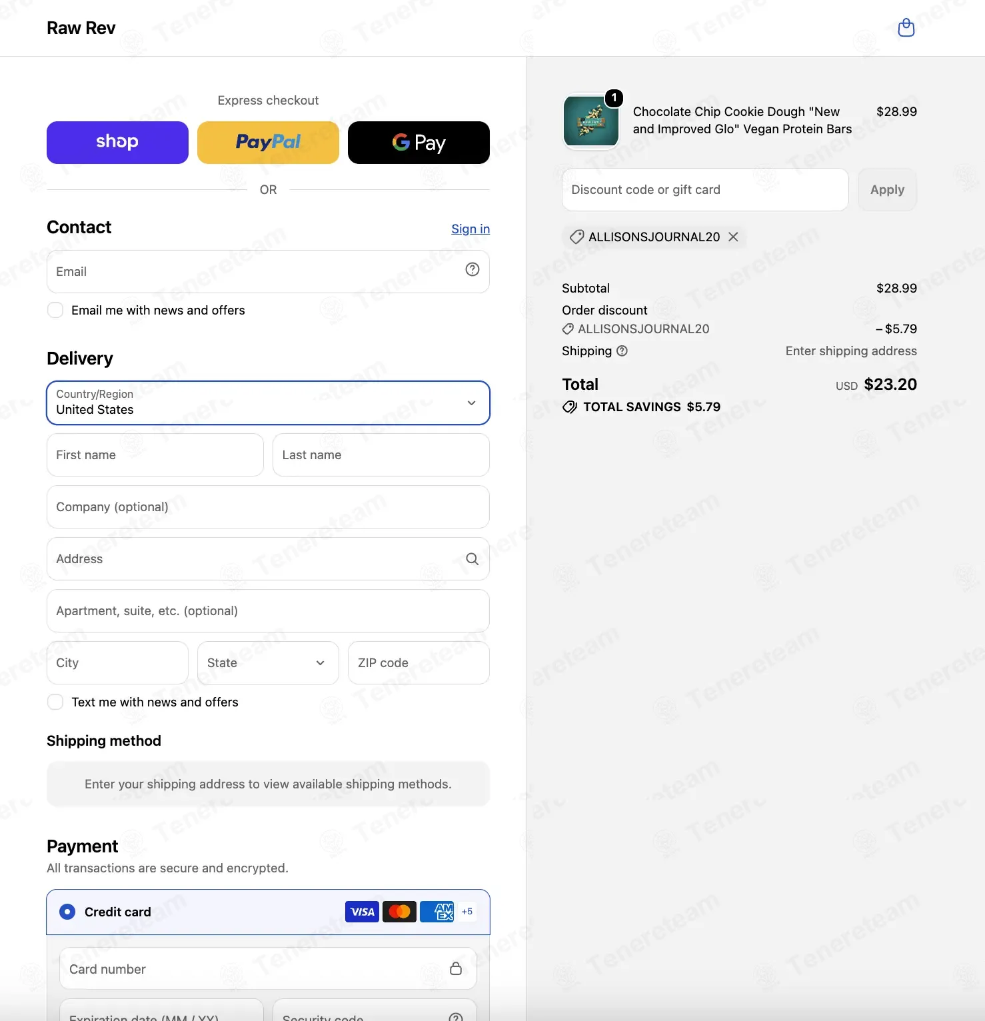Click the American Express logo
Viewport: 985px width, 1021px height.
[x=437, y=912]
